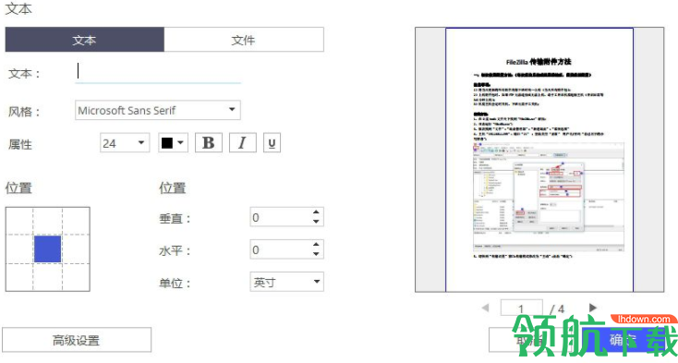Toggle underline formatting
Viewport: 678px width, 363px height.
(x=272, y=143)
